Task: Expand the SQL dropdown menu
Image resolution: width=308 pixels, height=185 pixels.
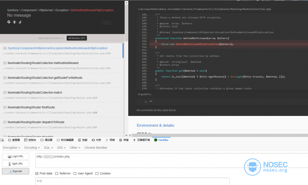Action: (x=48, y=148)
